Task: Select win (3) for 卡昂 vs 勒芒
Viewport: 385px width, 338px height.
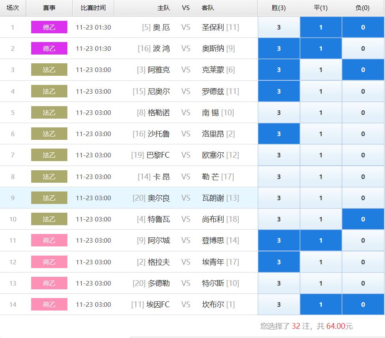Action: (279, 177)
